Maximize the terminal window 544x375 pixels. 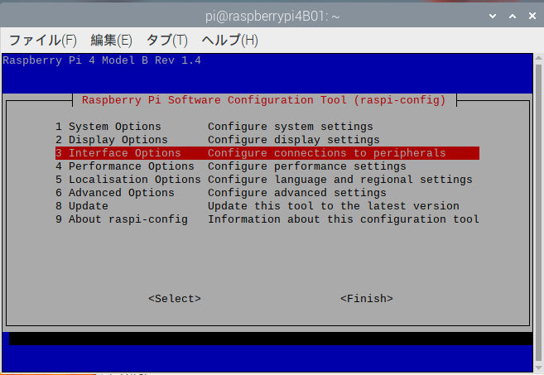pos(503,14)
